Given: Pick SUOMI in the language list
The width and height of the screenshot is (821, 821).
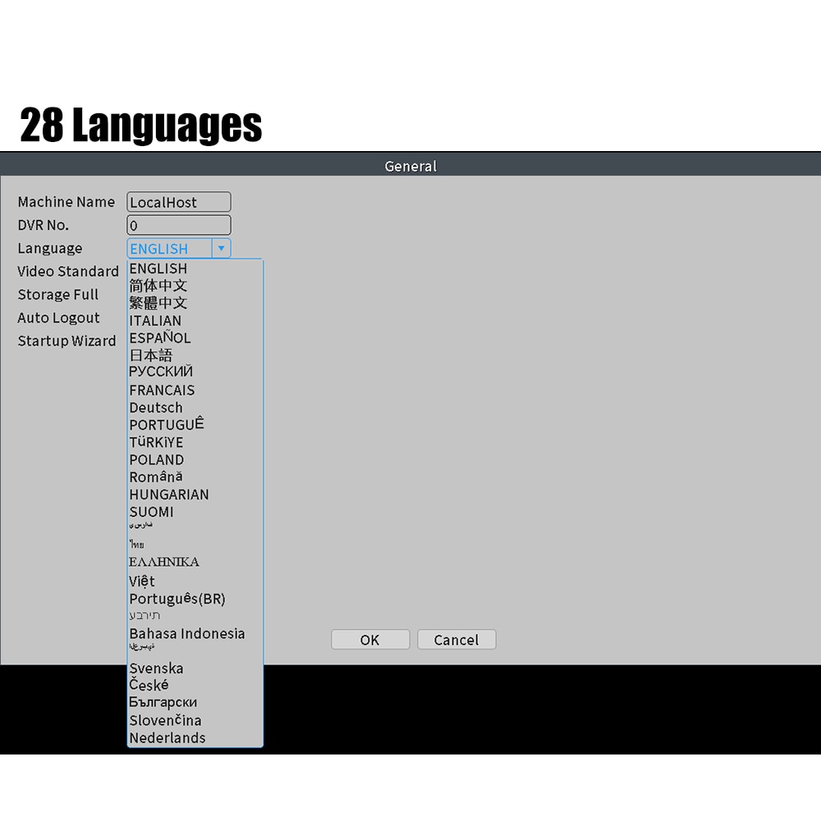Looking at the screenshot, I should pos(195,511).
